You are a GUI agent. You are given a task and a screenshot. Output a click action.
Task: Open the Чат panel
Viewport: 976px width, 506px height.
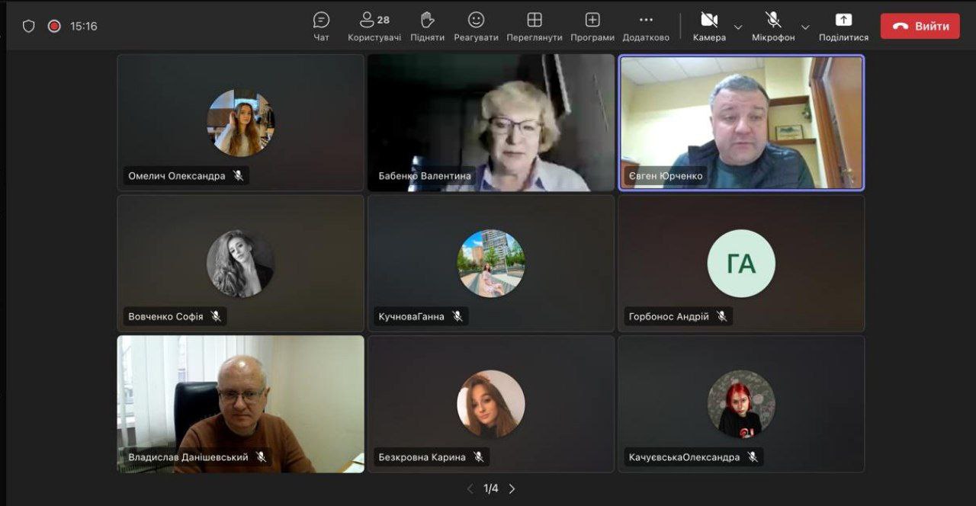click(x=322, y=26)
